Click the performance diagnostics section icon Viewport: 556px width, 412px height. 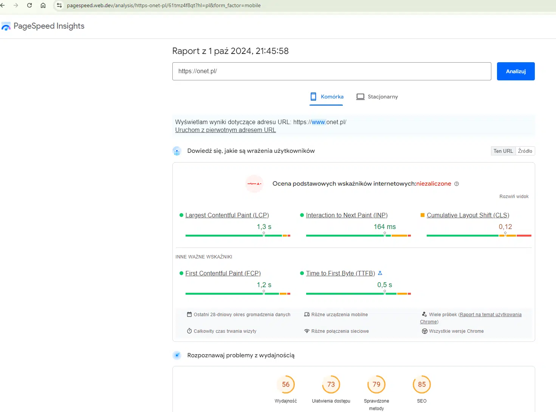177,355
